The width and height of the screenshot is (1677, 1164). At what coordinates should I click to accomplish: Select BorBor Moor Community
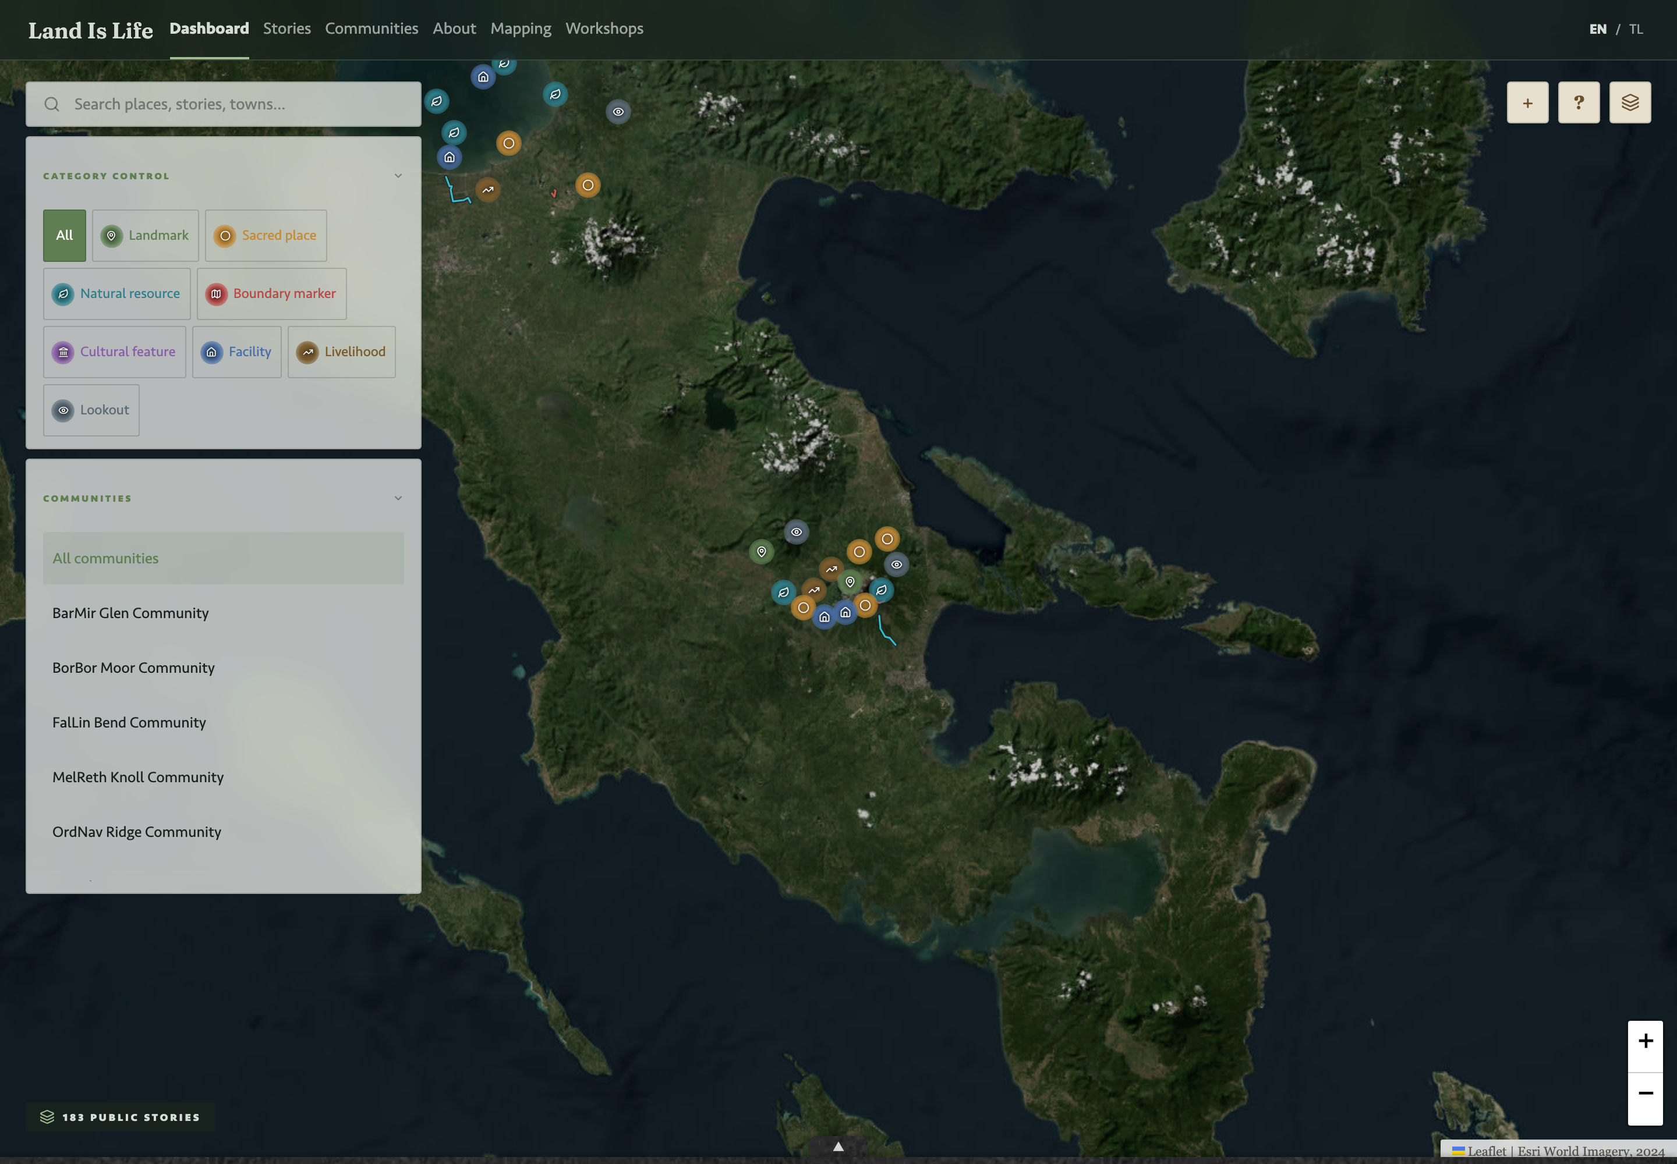tap(223, 668)
